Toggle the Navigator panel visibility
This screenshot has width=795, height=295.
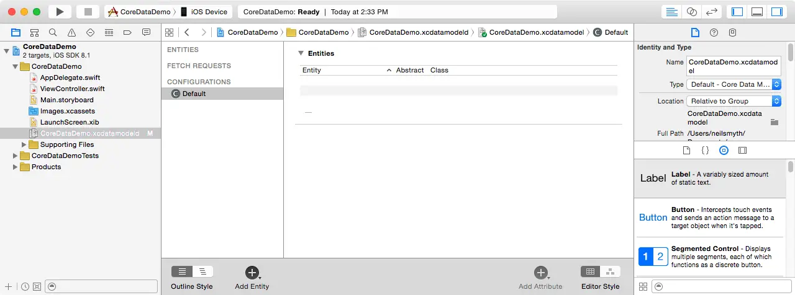[737, 12]
